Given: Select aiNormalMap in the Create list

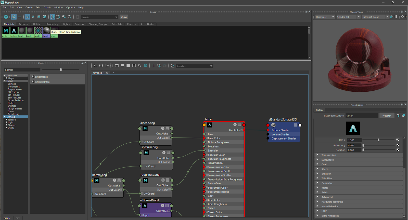Looking at the screenshot, I should coord(58,82).
